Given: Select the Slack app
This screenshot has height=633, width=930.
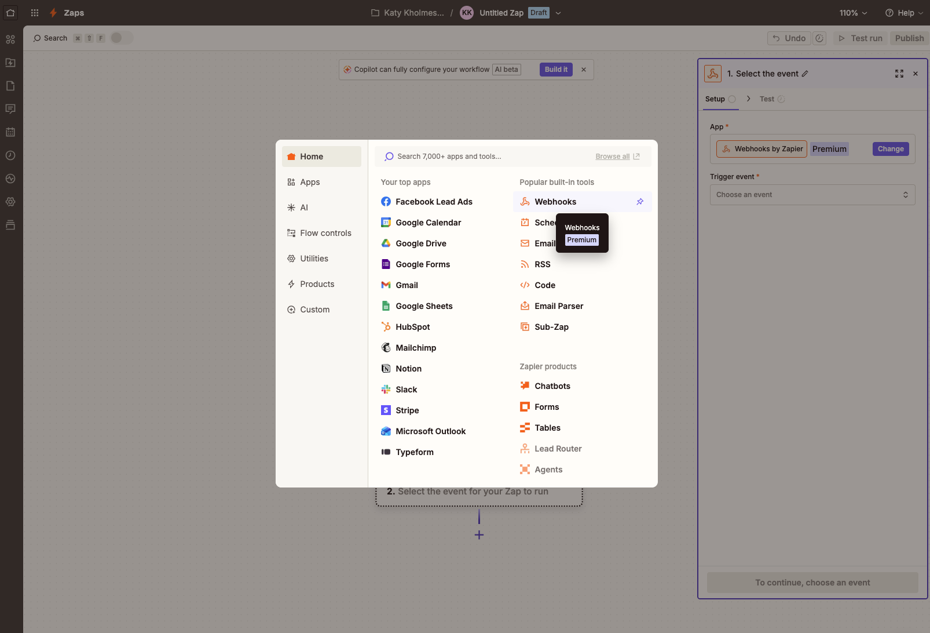Looking at the screenshot, I should (x=443, y=390).
